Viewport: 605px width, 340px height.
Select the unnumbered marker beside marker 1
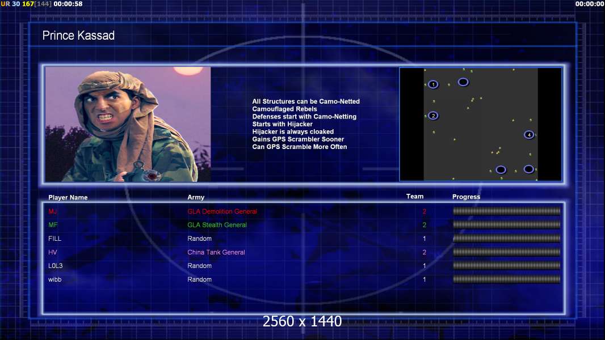click(463, 82)
